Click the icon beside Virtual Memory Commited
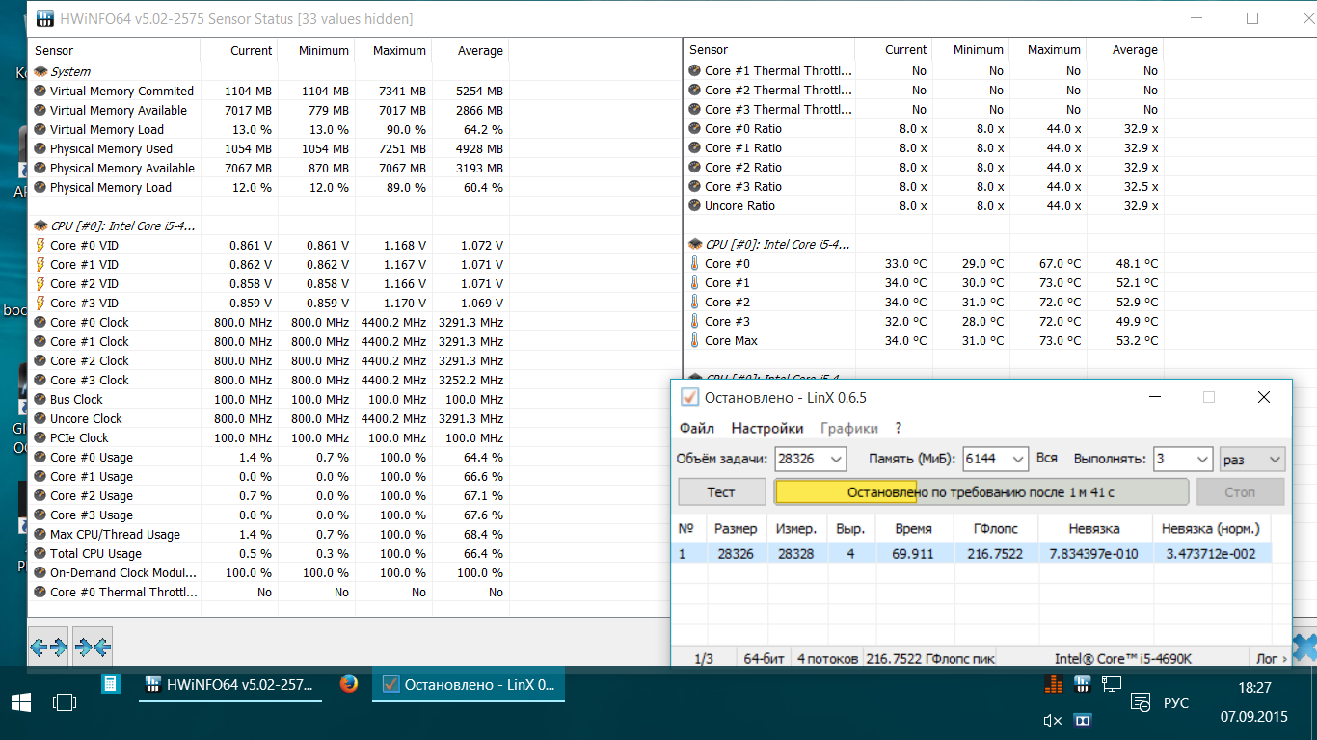The width and height of the screenshot is (1317, 740). pos(40,91)
